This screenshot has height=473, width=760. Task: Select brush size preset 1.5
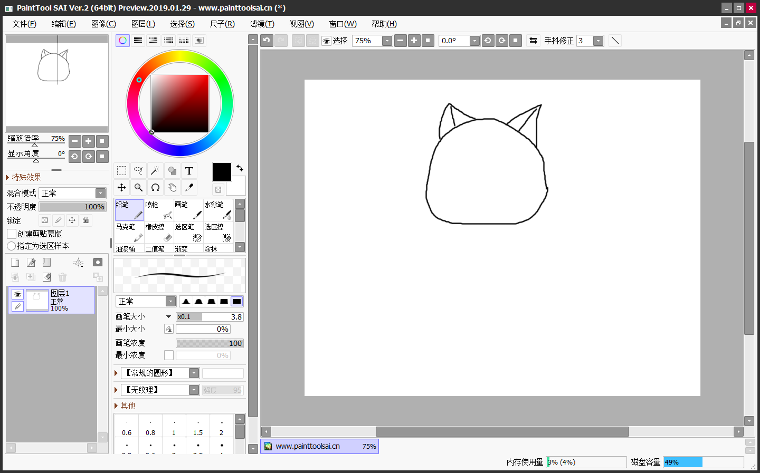tap(198, 427)
